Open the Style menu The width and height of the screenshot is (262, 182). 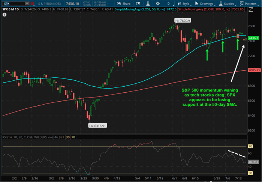[x=184, y=3]
